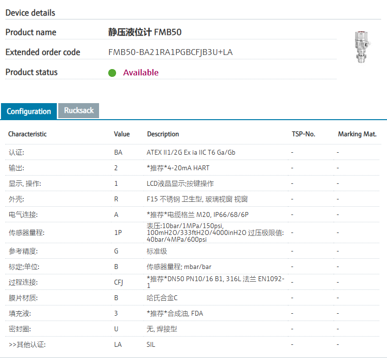This screenshot has width=387, height=358.
Task: Click the Marking Mat. column header
Action: [357, 134]
